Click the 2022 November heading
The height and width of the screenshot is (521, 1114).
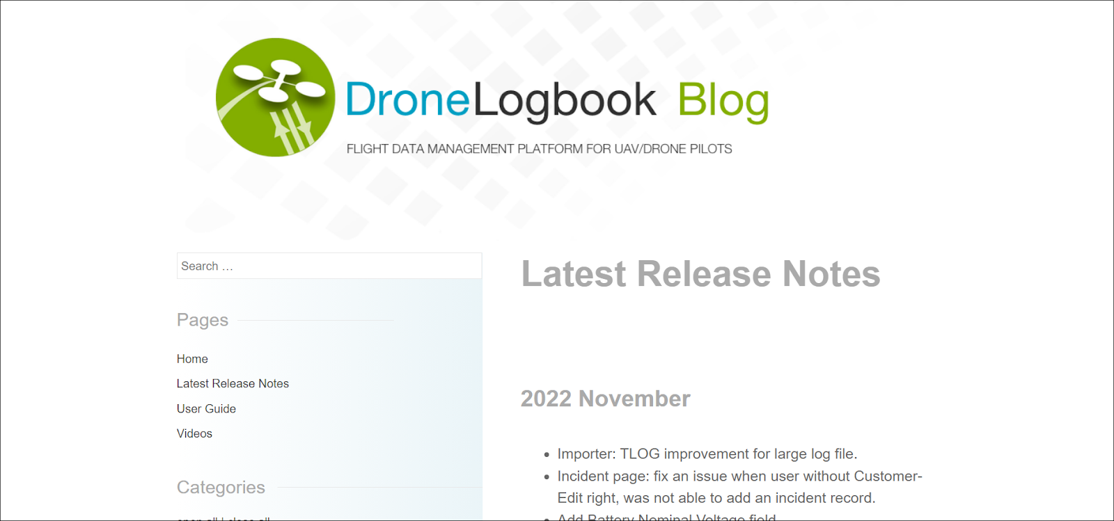(605, 399)
